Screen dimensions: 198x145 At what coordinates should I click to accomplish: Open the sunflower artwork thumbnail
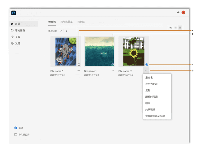(x=134, y=52)
